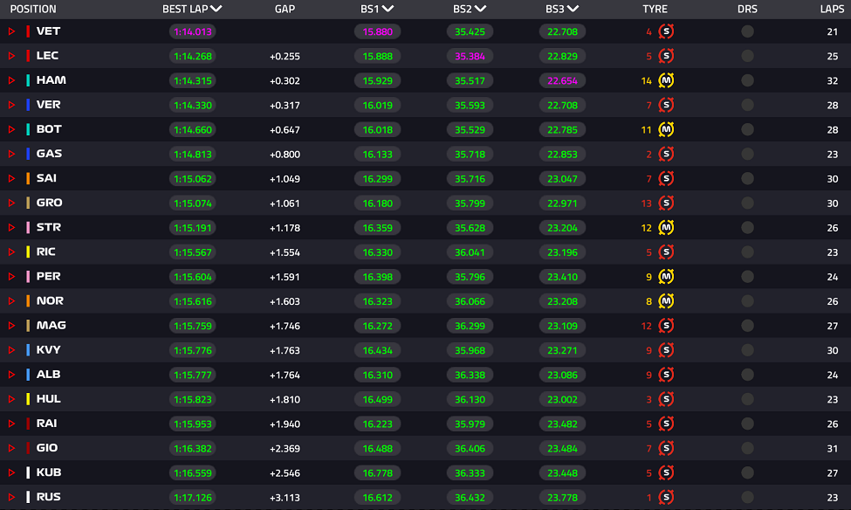Viewport: 851px width, 510px height.
Task: Select the GAS driver row name
Action: point(49,154)
